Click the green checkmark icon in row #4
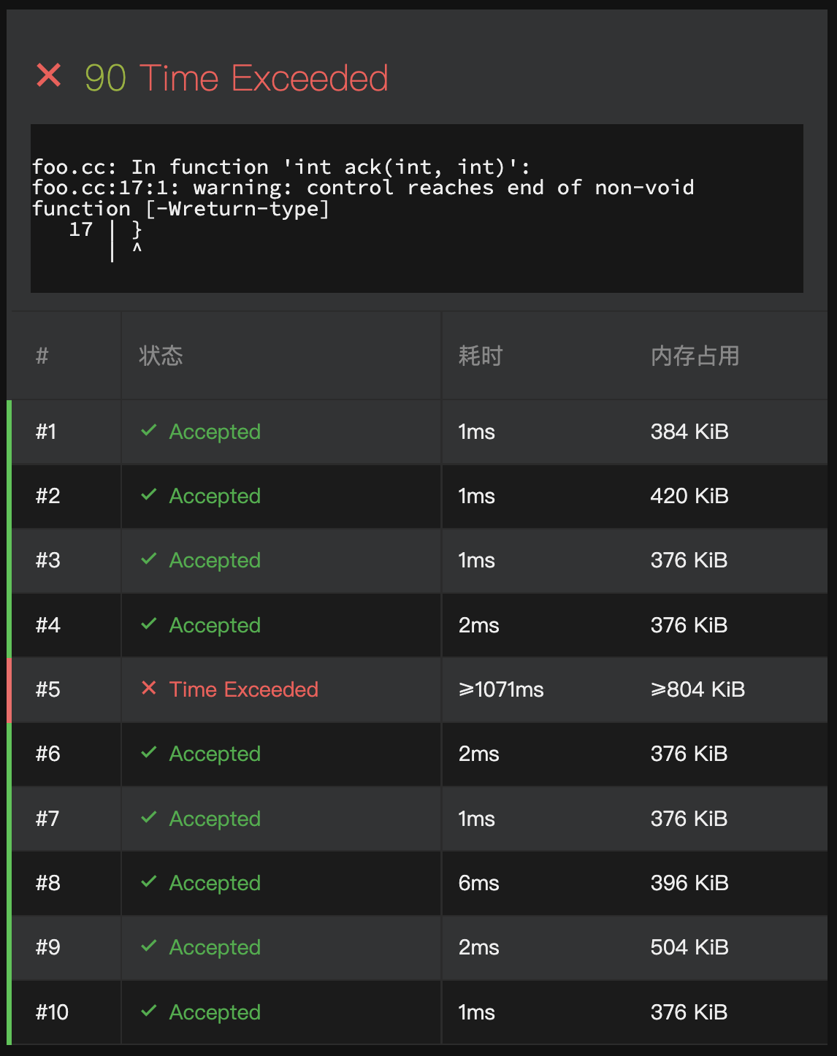The height and width of the screenshot is (1056, 837). pyautogui.click(x=149, y=624)
